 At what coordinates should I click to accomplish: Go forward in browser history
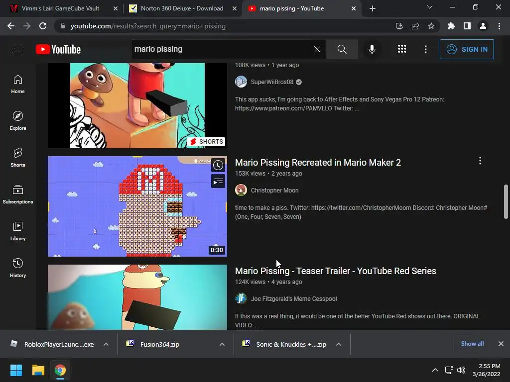click(x=27, y=26)
